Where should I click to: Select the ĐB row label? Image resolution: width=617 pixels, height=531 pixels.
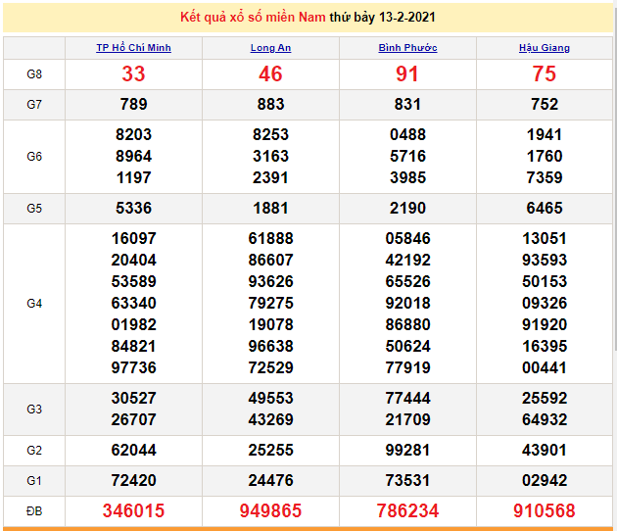click(34, 511)
